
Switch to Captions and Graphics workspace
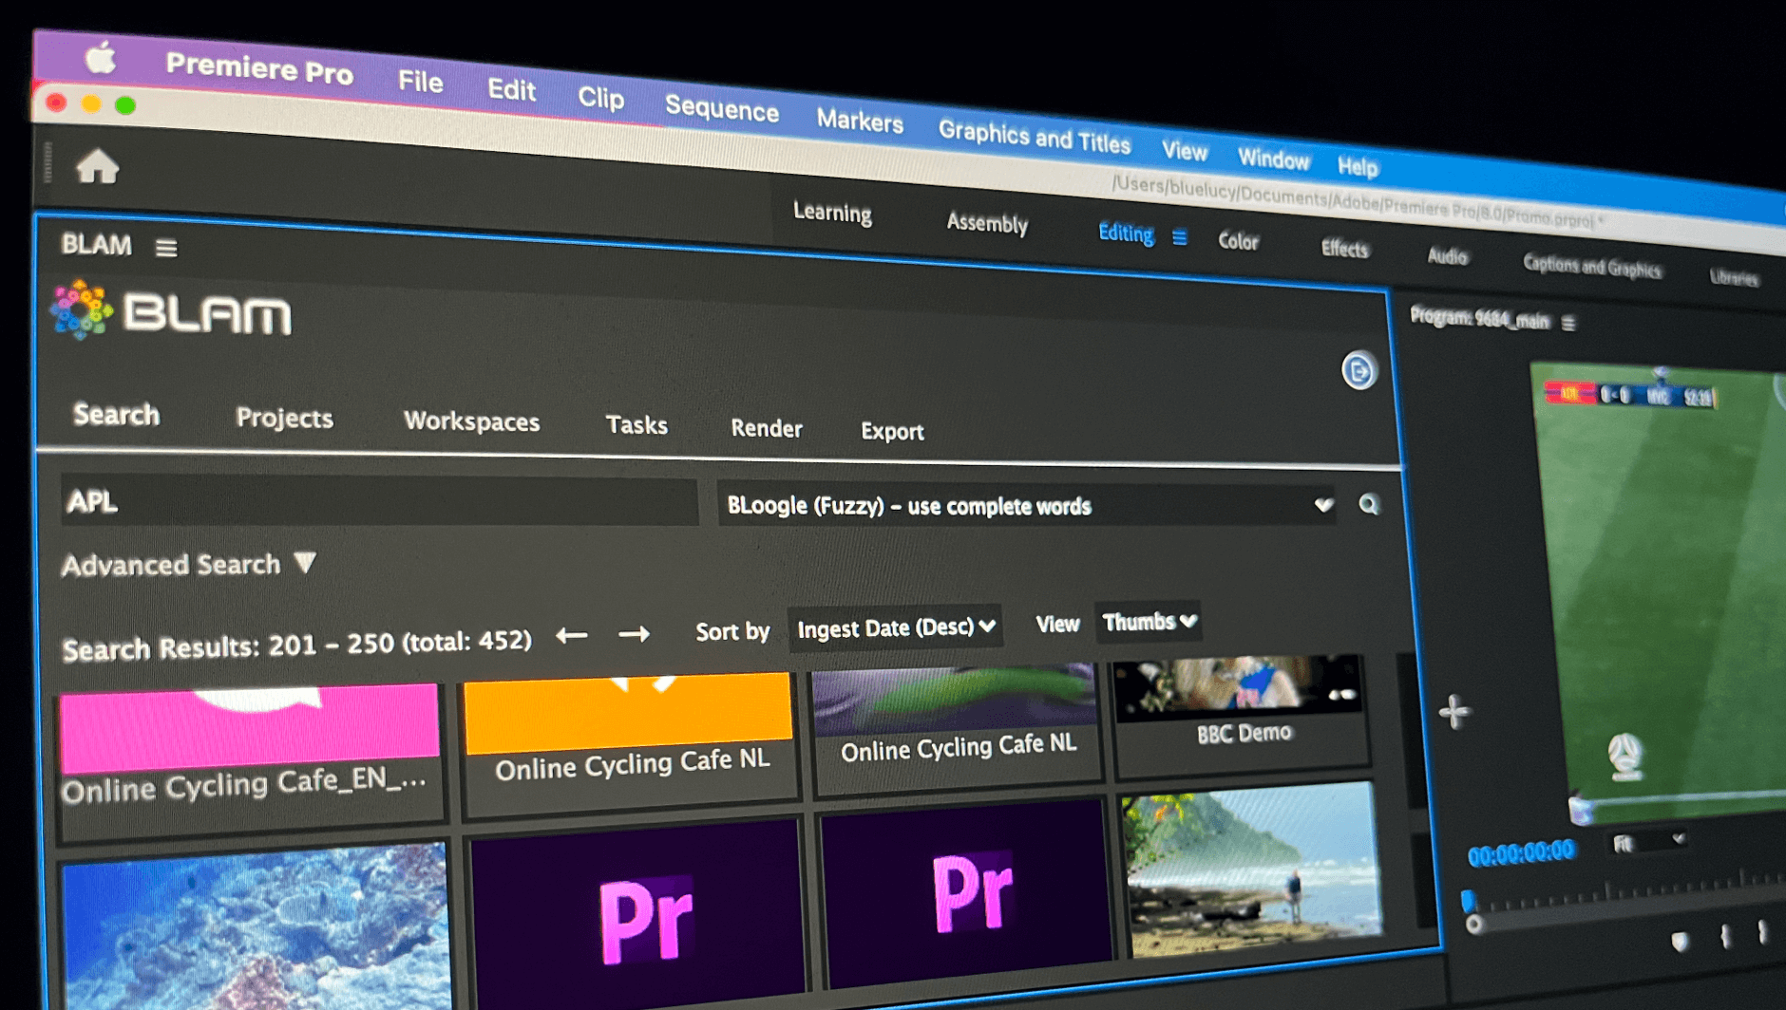pos(1591,268)
